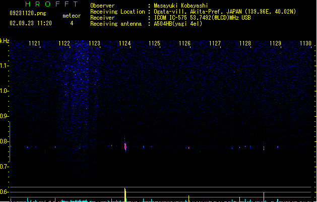Click the yellow power spike after 1128
Viewport: 317px width, 202px height.
coord(264,197)
